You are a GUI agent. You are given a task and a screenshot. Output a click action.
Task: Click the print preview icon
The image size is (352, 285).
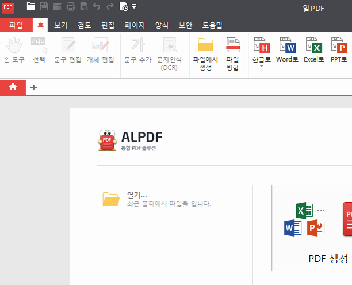[x=84, y=7]
